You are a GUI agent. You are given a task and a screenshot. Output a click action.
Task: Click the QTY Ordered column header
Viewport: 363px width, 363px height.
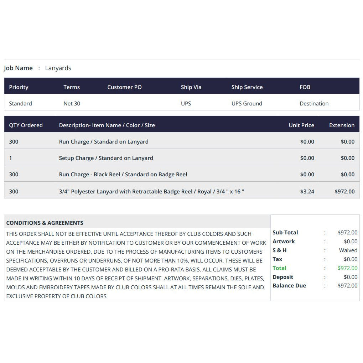click(x=26, y=125)
